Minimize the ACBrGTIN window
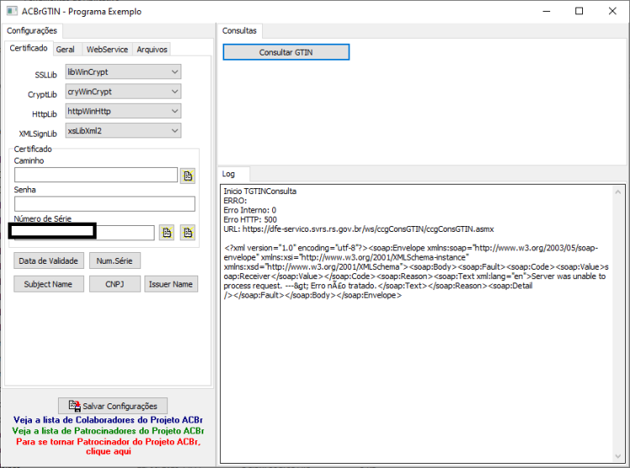This screenshot has height=468, width=630. 547,11
